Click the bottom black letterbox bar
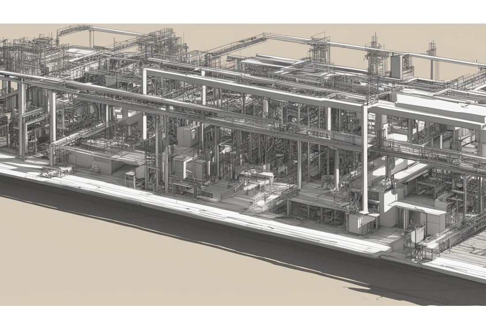 pyautogui.click(x=243, y=314)
